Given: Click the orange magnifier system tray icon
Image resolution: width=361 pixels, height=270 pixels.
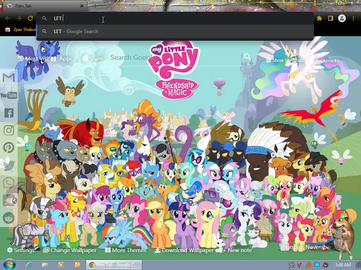Looking at the screenshot, I should point(308,265).
